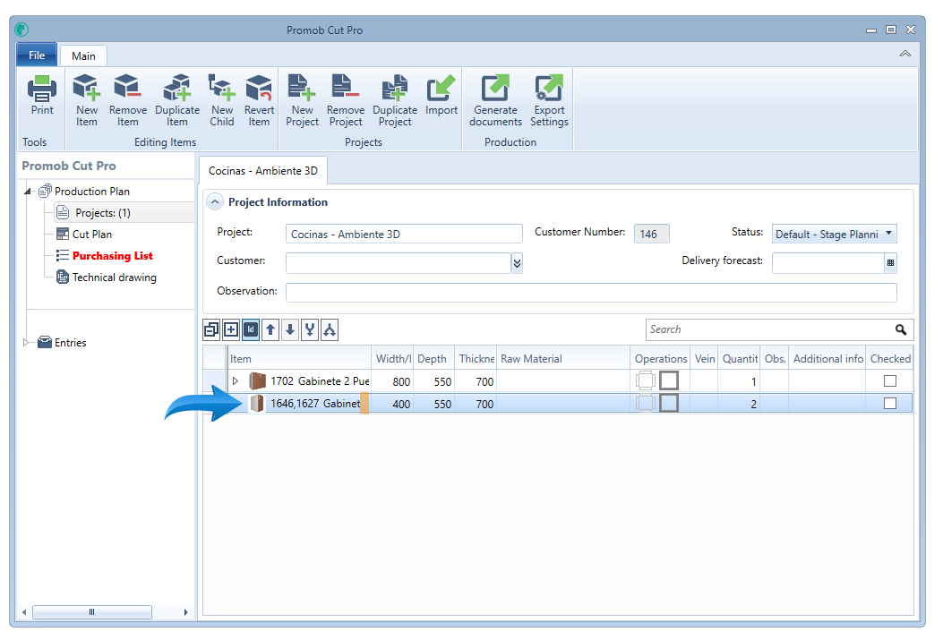Click the collapse all items icon
The height and width of the screenshot is (632, 943).
[211, 329]
